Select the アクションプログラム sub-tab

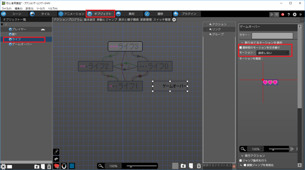coord(68,20)
